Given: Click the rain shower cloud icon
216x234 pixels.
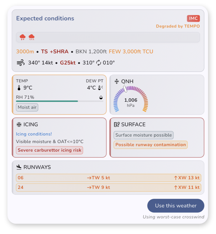Looking at the screenshot, I should (x=32, y=37).
